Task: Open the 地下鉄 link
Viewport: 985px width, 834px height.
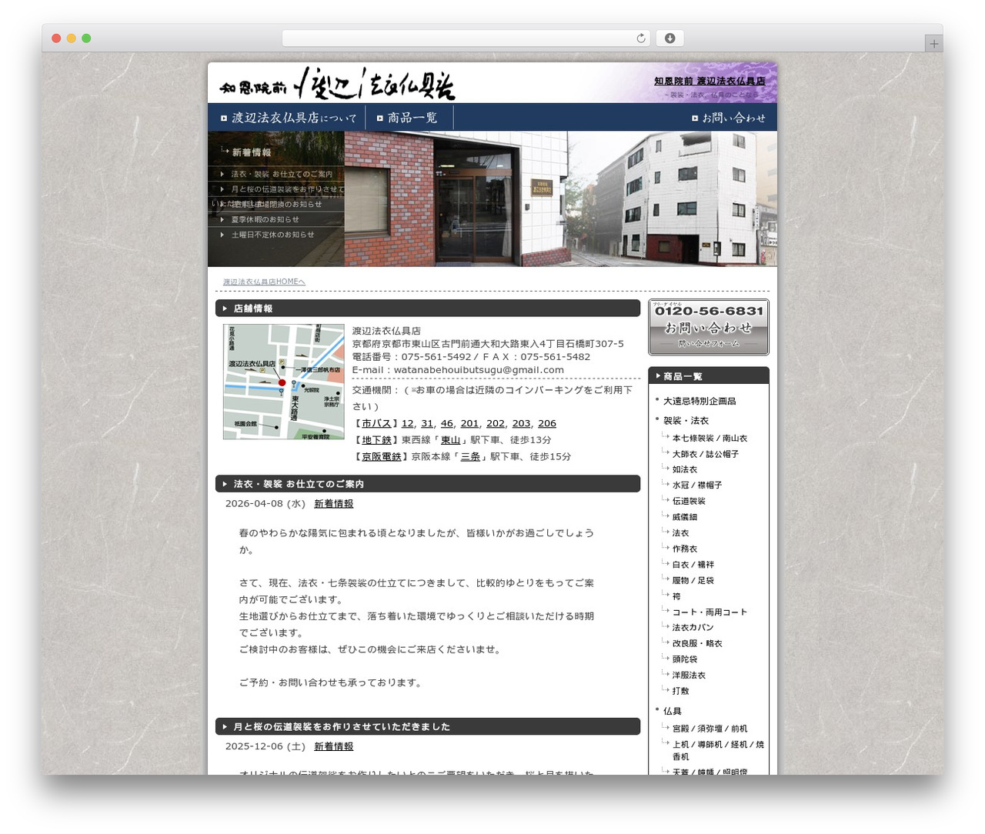Action: point(376,440)
